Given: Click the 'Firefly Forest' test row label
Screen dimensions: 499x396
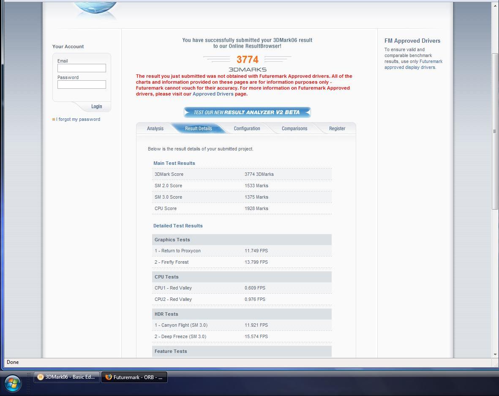Looking at the screenshot, I should [x=172, y=262].
